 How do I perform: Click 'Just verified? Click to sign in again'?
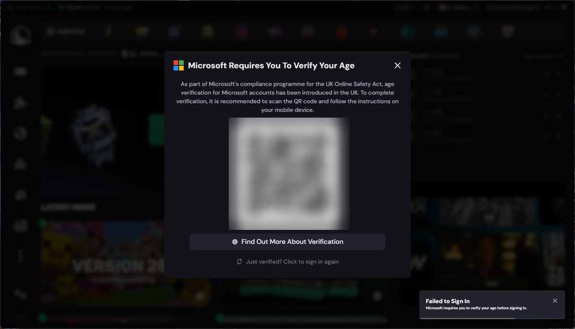(287, 261)
